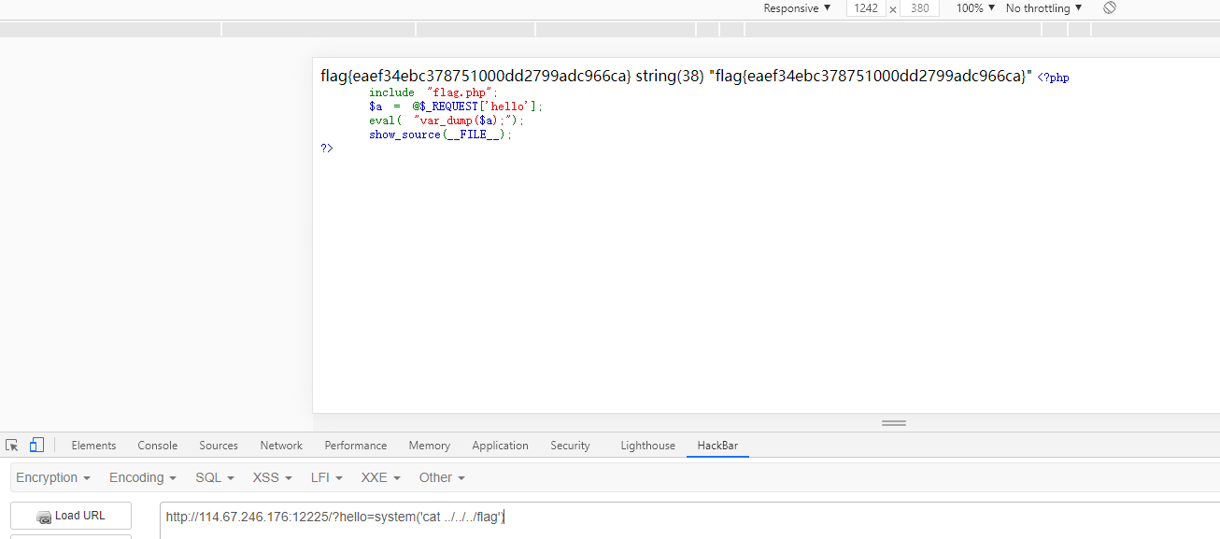1220x539 pixels.
Task: Open the Memory tab
Action: coord(430,446)
